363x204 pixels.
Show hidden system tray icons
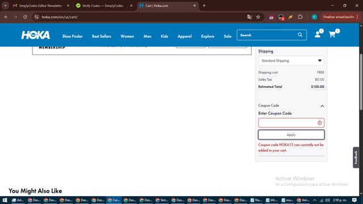tap(315, 200)
